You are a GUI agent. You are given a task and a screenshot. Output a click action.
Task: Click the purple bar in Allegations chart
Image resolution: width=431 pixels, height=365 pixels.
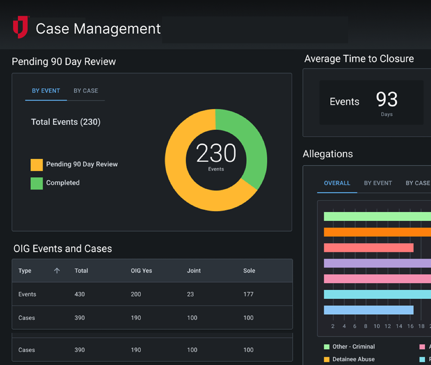(377, 263)
